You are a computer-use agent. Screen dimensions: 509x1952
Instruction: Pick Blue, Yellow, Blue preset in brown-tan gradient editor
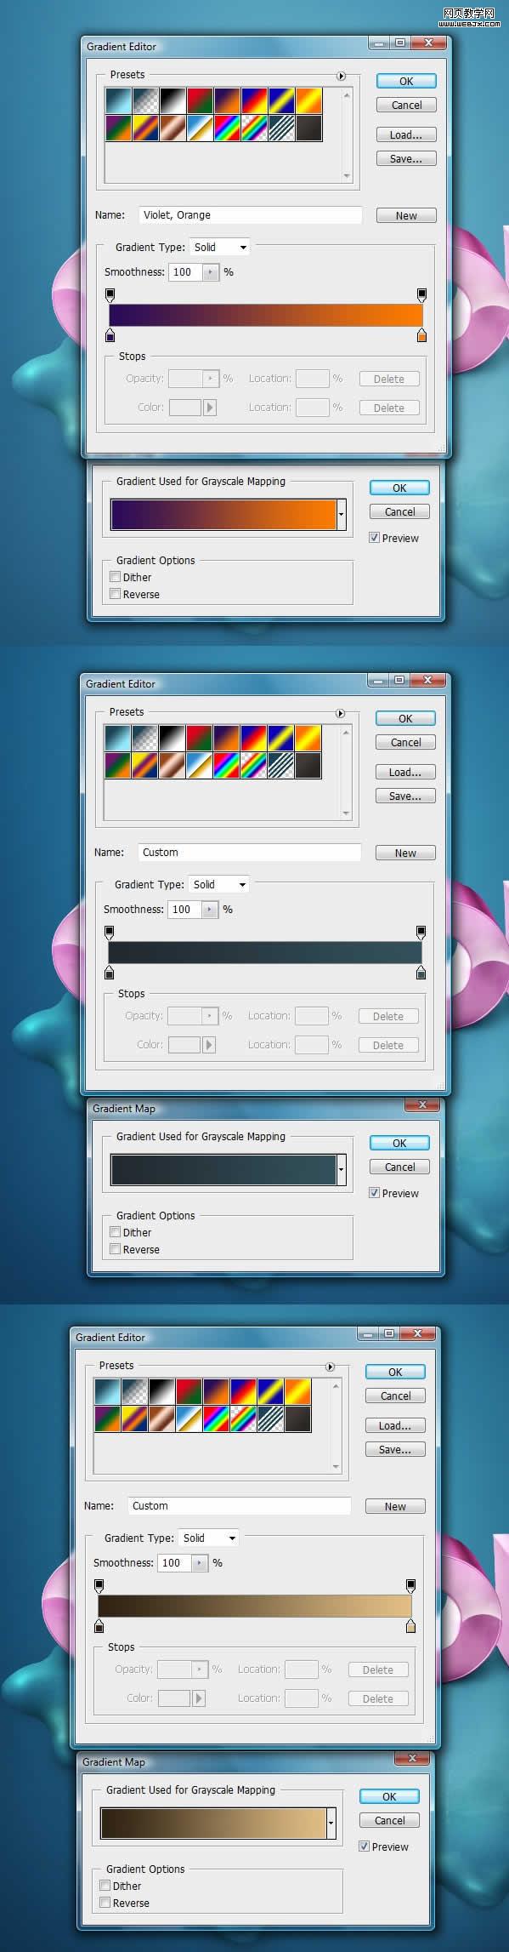(x=270, y=1391)
